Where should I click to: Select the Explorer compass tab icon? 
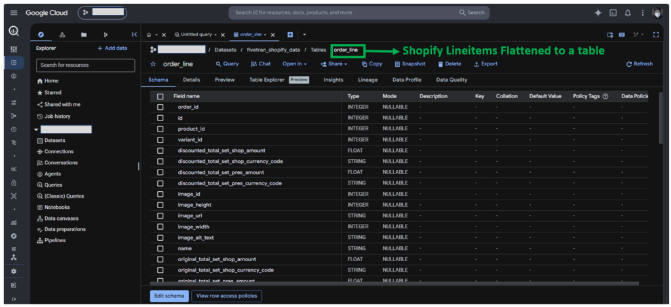(x=41, y=35)
